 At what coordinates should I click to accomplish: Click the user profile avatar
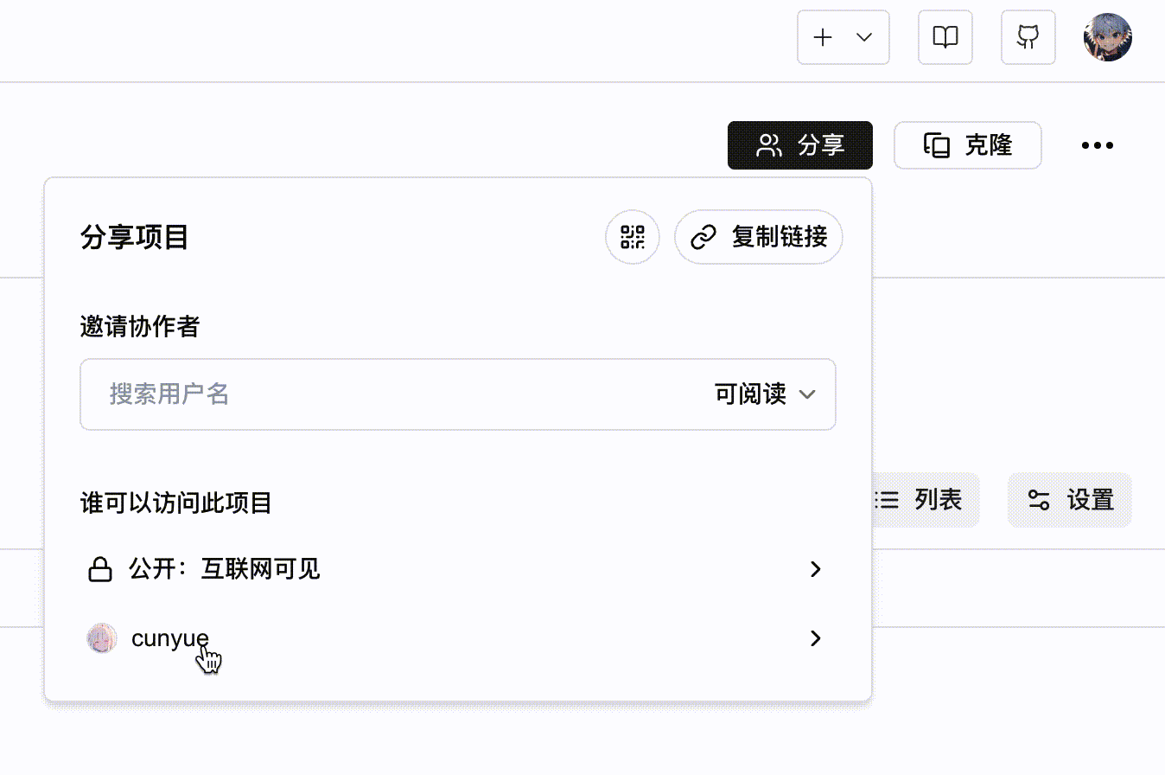tap(1108, 37)
